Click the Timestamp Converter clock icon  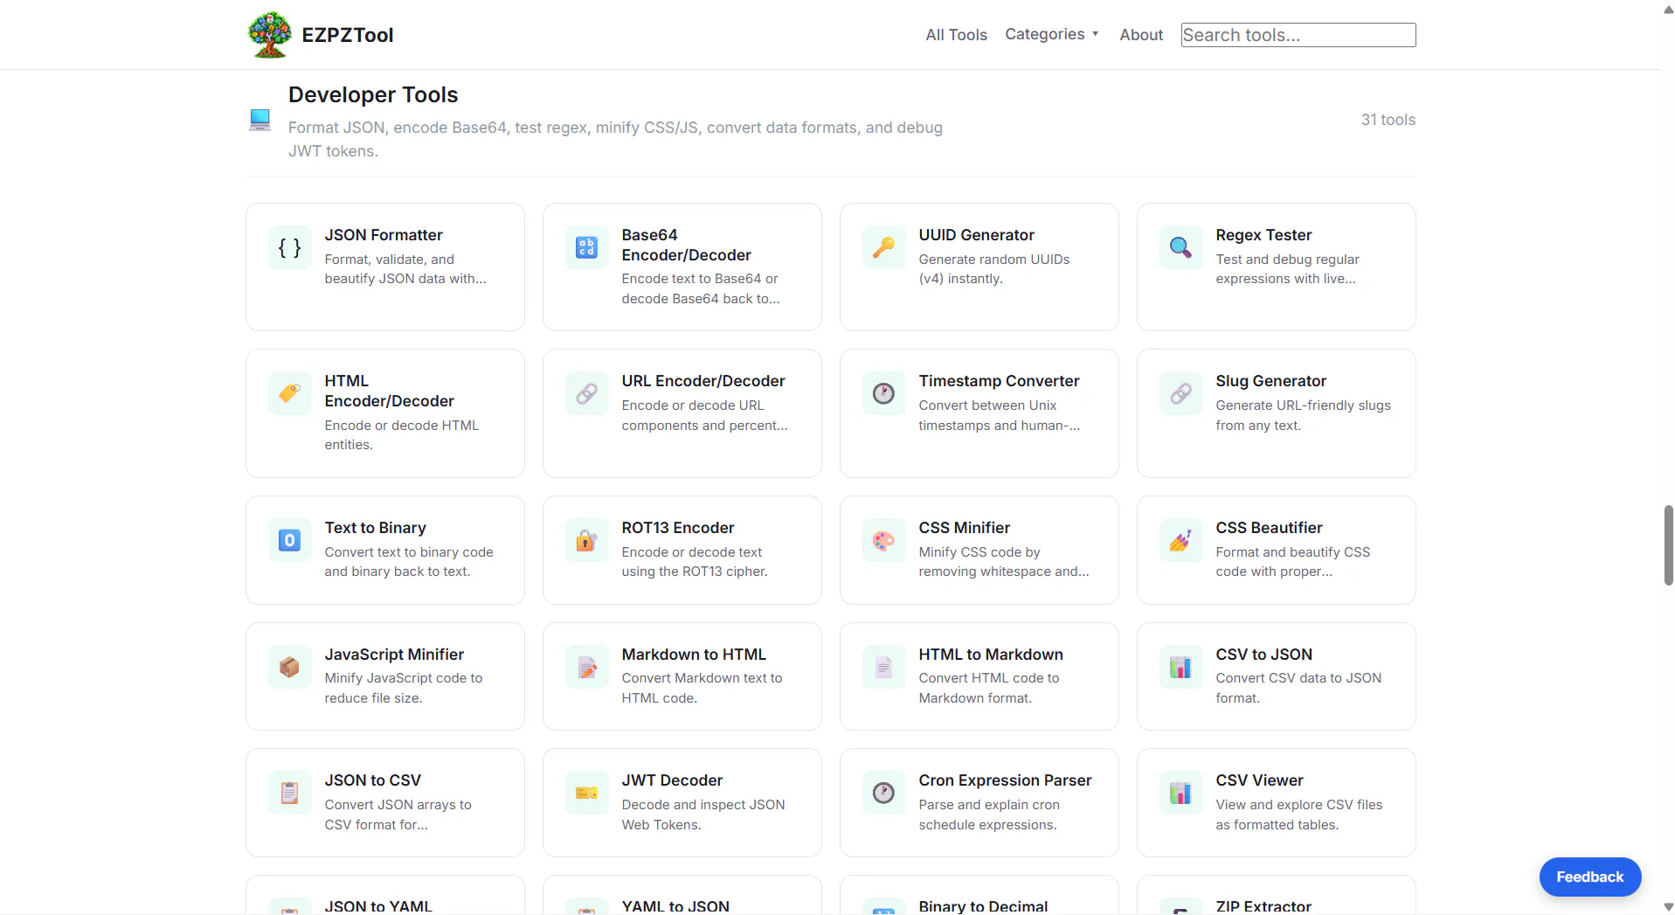click(x=883, y=393)
